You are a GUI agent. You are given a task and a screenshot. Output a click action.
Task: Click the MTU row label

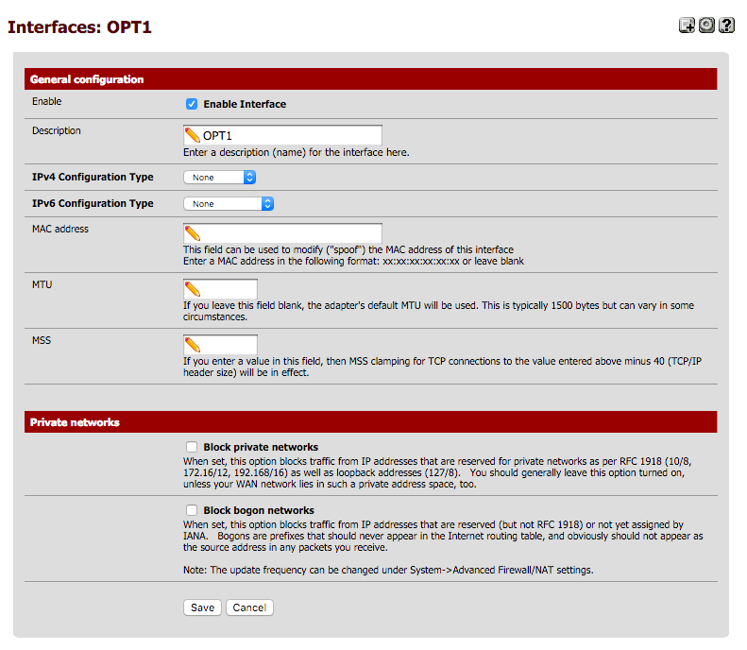pos(42,285)
